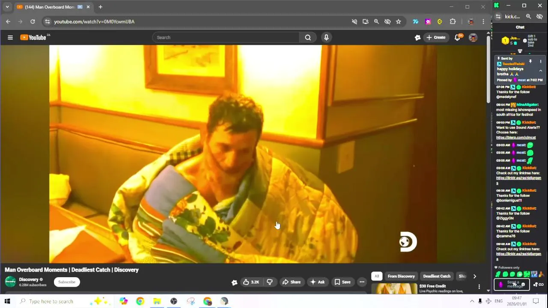Viewport: 548px width, 308px height.
Task: Open a new Chrome tab
Action: pyautogui.click(x=100, y=7)
